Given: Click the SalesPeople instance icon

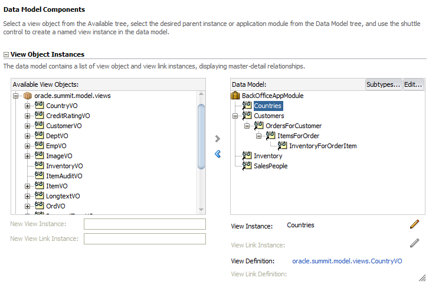Looking at the screenshot, I should pos(247,166).
